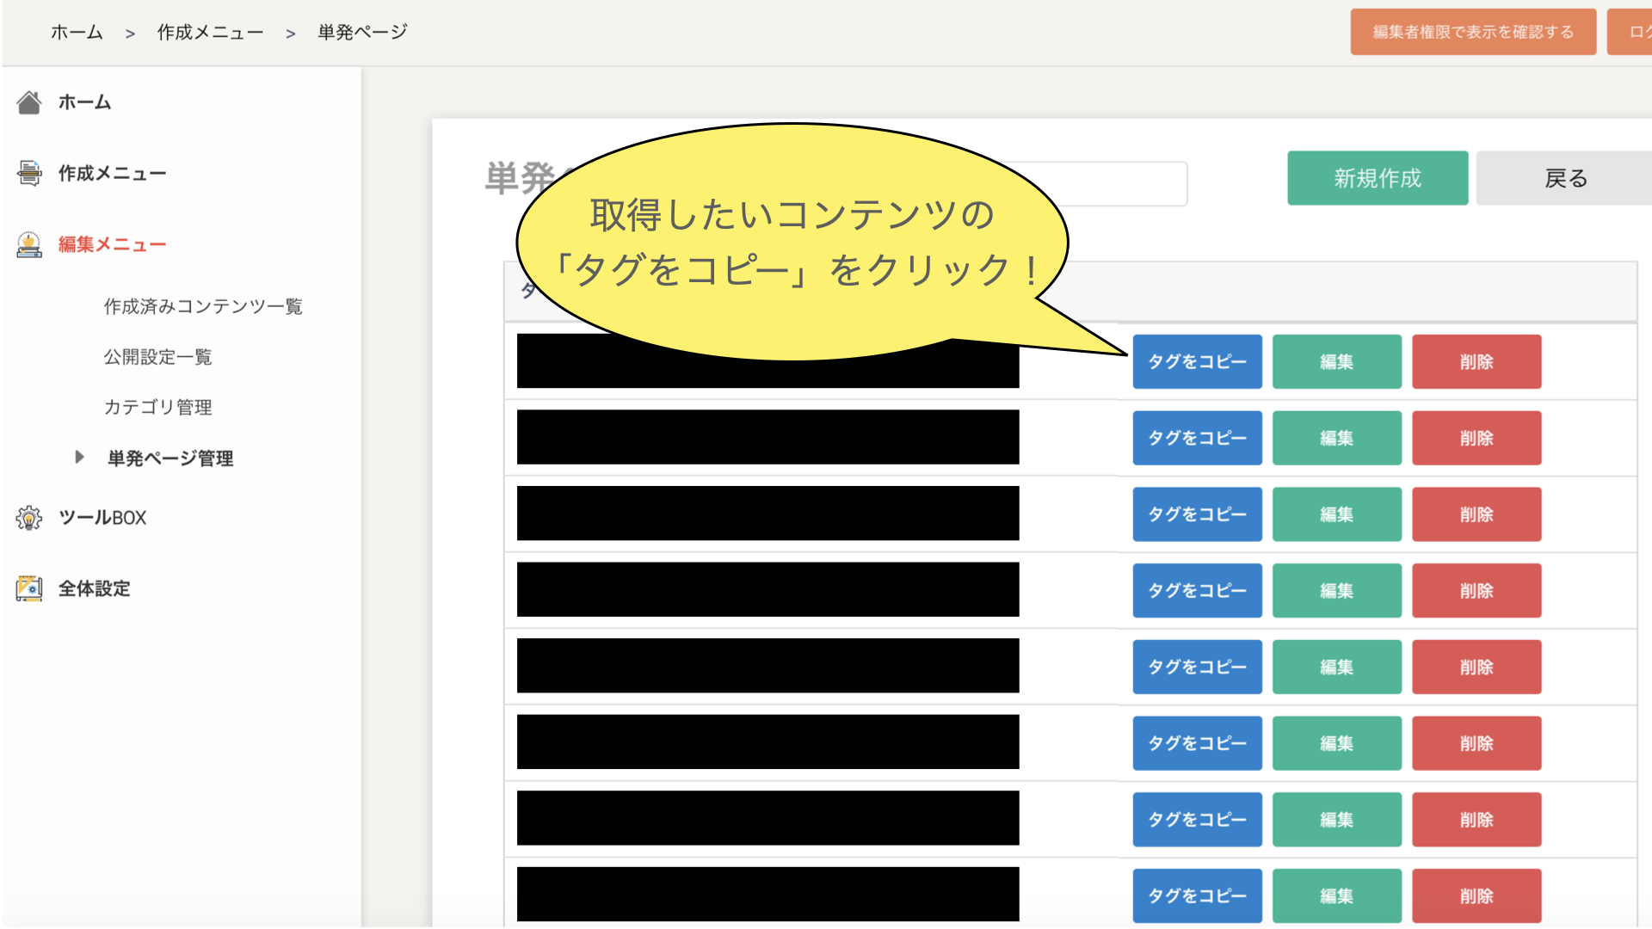
Task: Click the gear-bulb icon beside ツールBOX
Action: (29, 518)
